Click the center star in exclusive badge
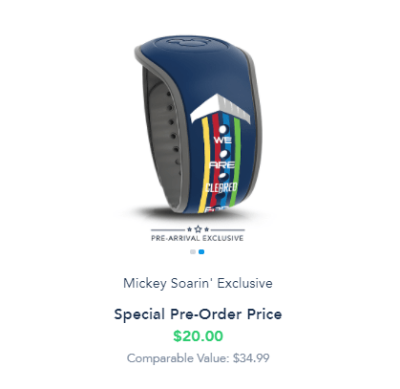 pyautogui.click(x=198, y=229)
